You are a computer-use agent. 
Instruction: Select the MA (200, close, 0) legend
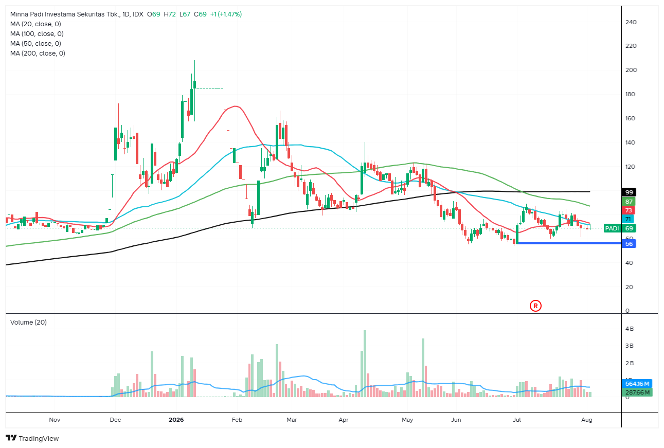pyautogui.click(x=38, y=53)
